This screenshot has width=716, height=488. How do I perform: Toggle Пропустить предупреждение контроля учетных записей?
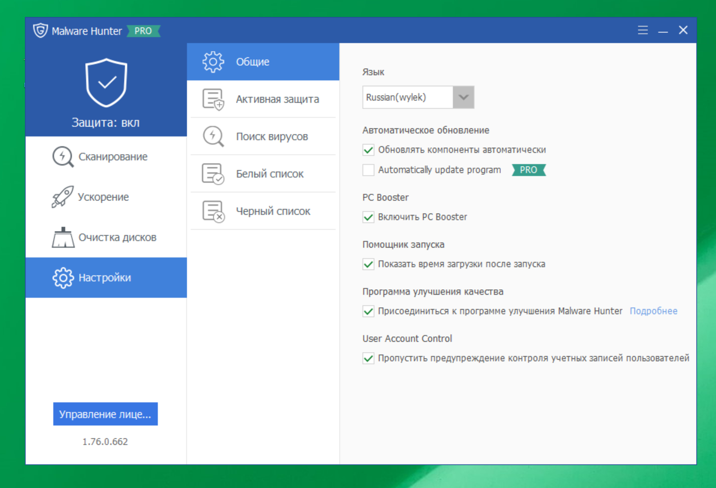point(368,358)
